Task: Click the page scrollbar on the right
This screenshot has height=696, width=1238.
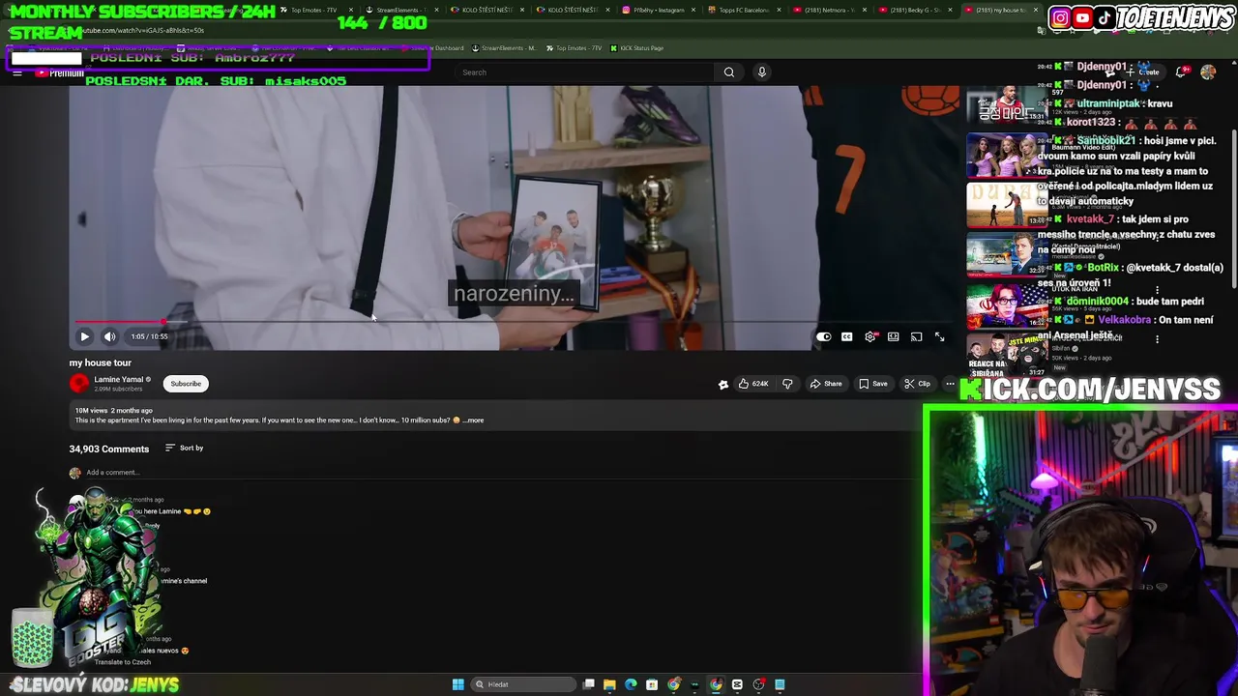Action: point(1233,208)
